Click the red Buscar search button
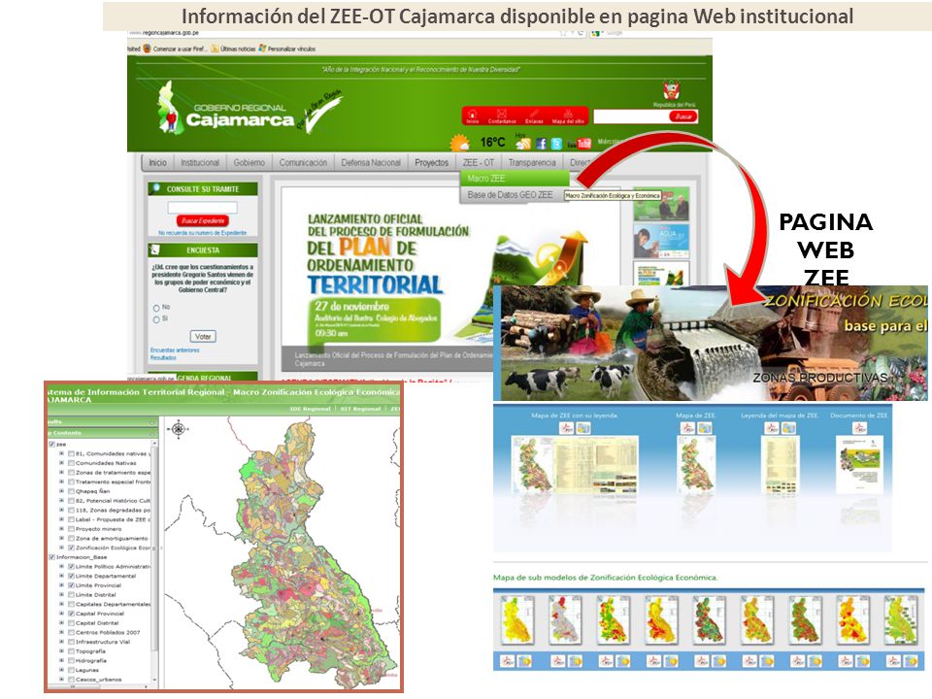 pyautogui.click(x=683, y=116)
